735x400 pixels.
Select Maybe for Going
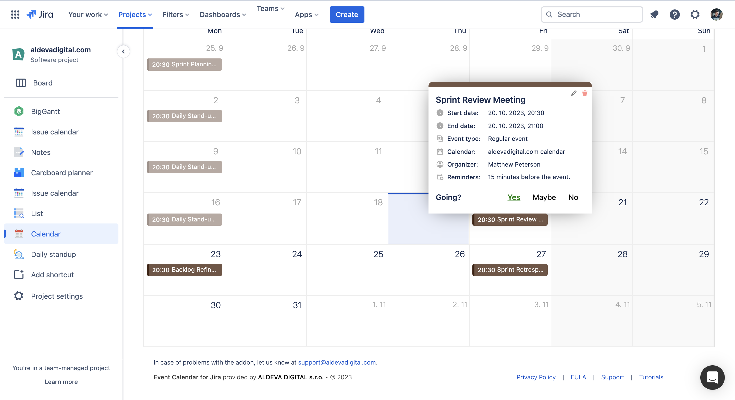544,197
